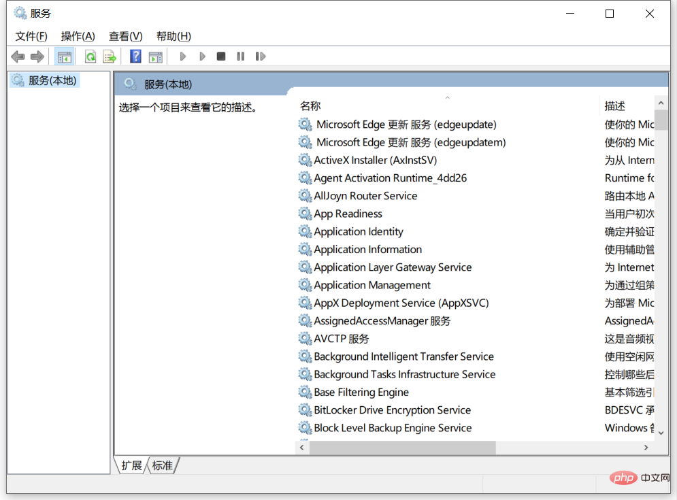Start the service using the play icon
Viewport: 677px width, 500px height.
click(x=182, y=56)
